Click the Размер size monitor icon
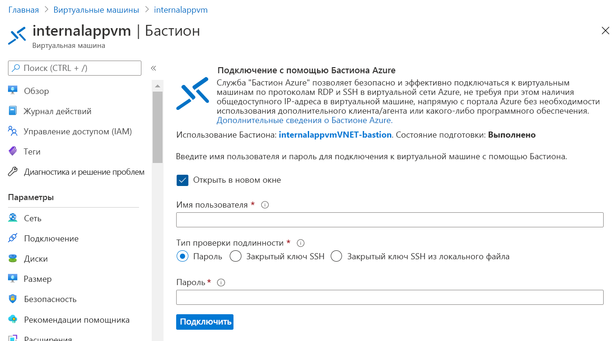This screenshot has height=341, width=614. click(x=13, y=279)
